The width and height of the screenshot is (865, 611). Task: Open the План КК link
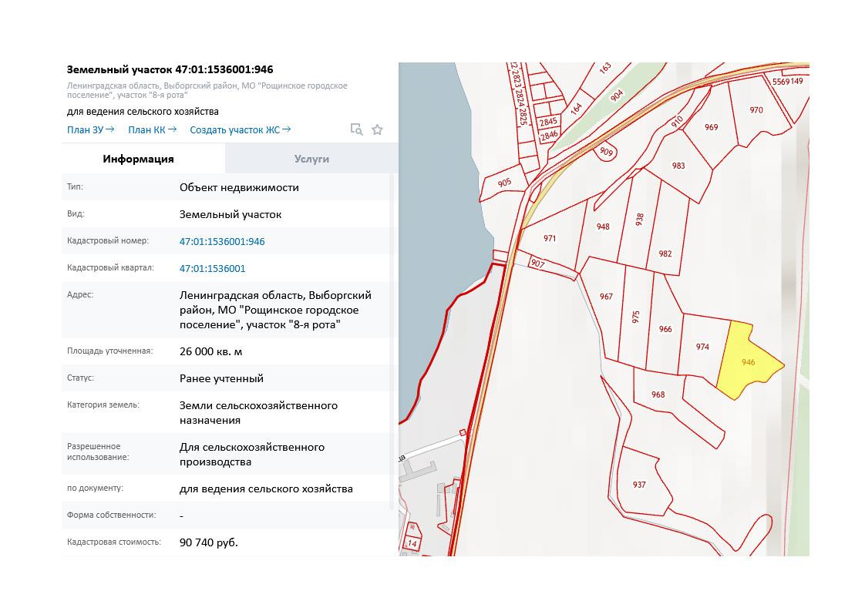152,129
